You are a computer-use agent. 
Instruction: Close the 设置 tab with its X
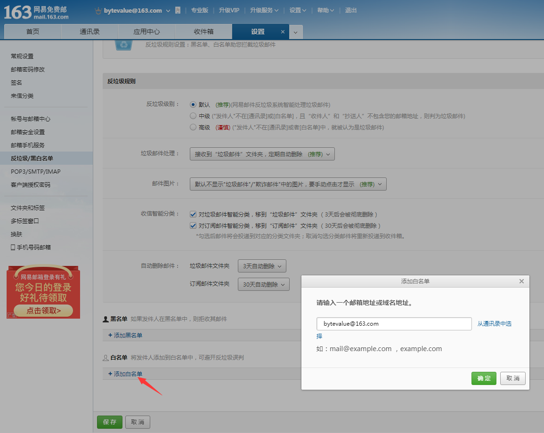pyautogui.click(x=283, y=32)
